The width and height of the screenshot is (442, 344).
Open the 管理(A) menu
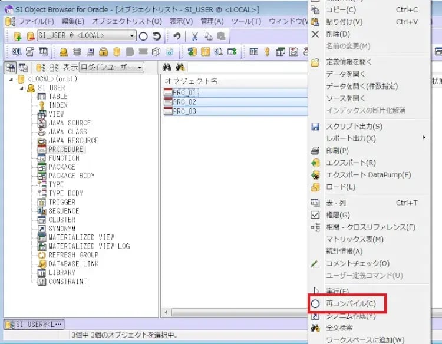(x=212, y=21)
